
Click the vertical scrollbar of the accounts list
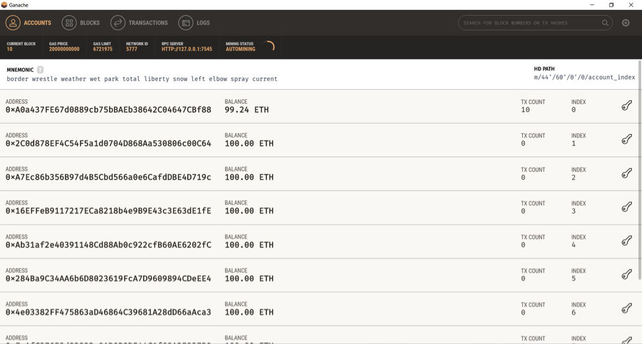[x=639, y=170]
